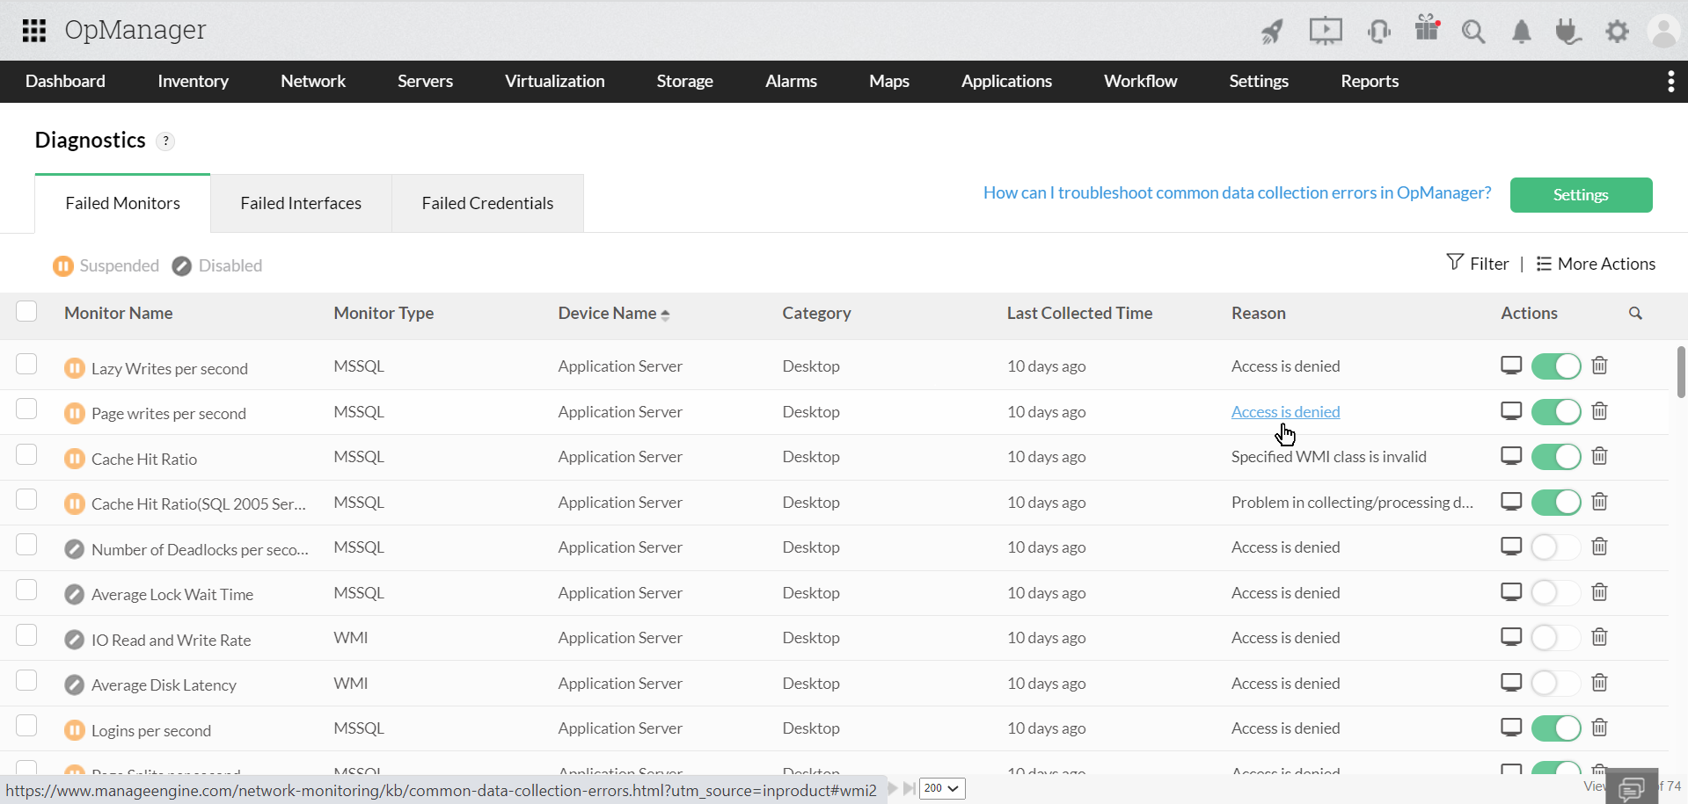Screen dimensions: 1688x804
Task: Open the presentation screen icon in header
Action: click(x=1326, y=32)
